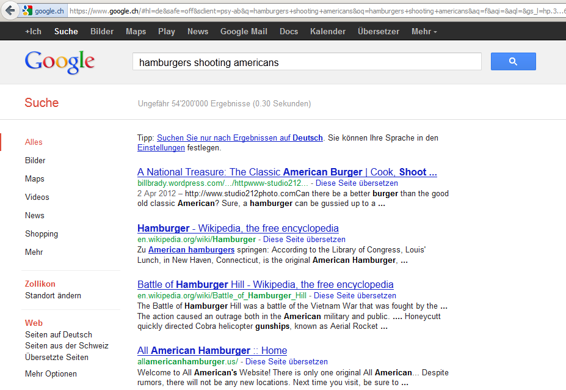566x390 pixels.
Task: Click the 'Ungefähr 54'200'000 Ergebnisse' result count
Action: coord(224,104)
